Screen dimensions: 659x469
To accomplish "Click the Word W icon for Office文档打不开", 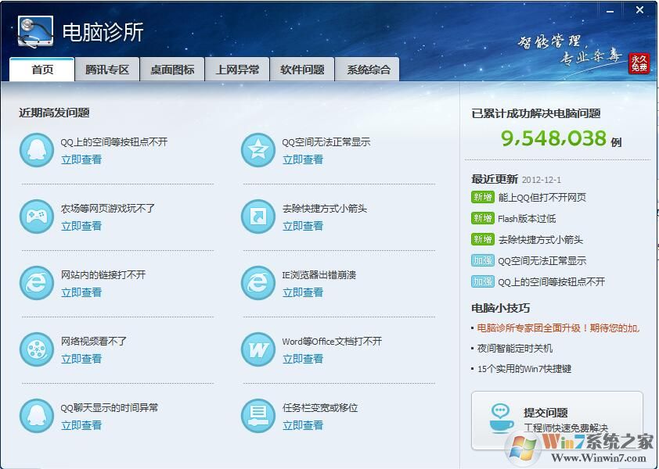I will 257,350.
